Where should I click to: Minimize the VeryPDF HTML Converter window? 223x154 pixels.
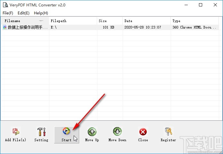186,5
